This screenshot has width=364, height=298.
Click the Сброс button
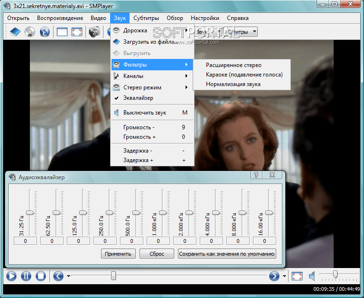[x=157, y=254]
